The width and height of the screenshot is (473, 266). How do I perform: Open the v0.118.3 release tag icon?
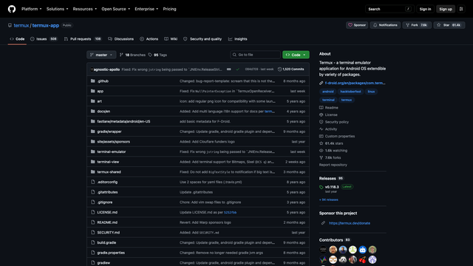coord(321,187)
